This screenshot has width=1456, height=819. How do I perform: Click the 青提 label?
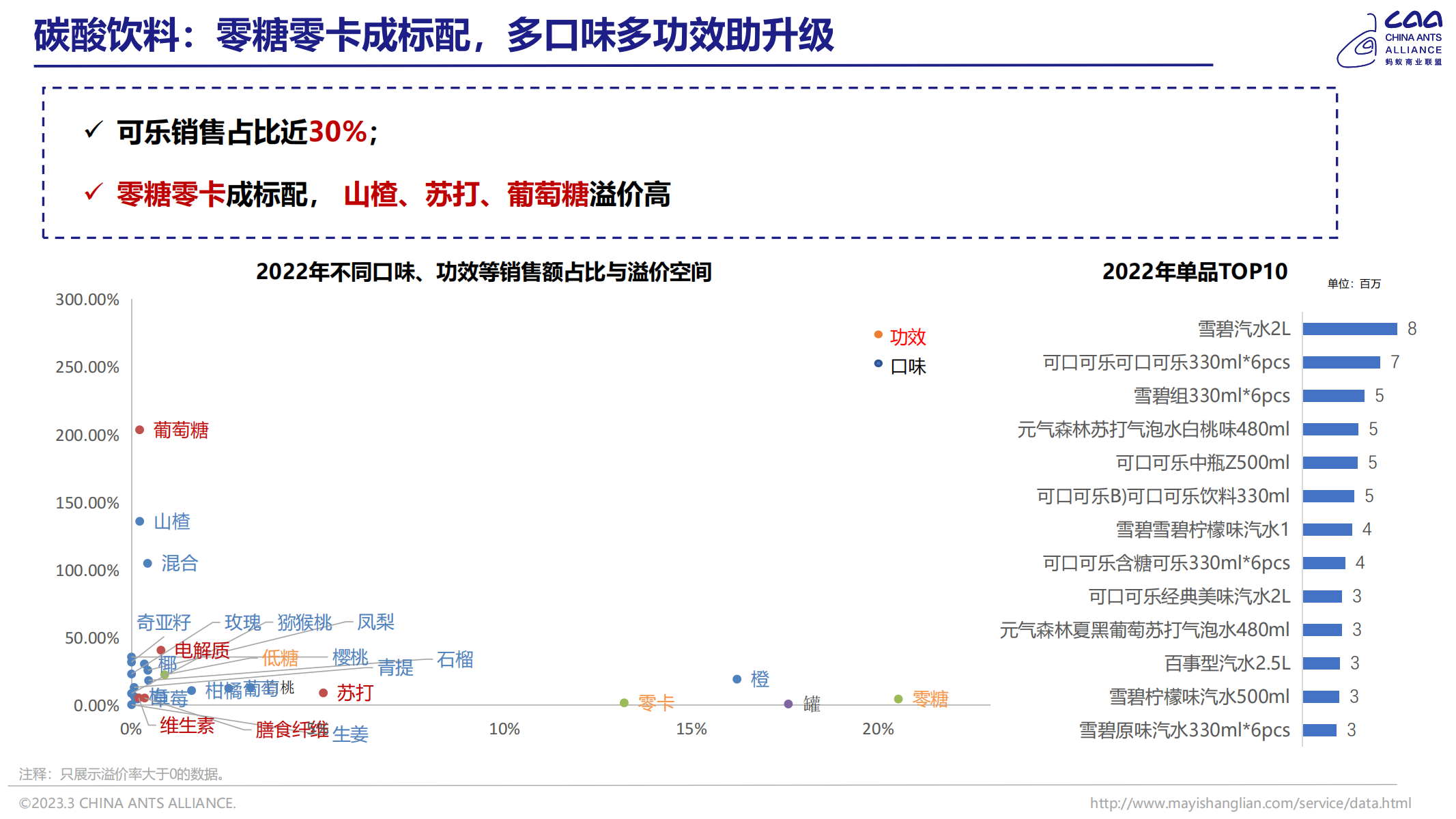tap(396, 667)
